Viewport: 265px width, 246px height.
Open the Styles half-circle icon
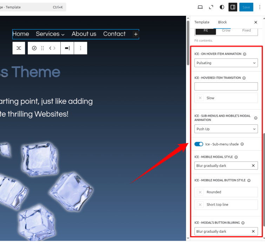(x=222, y=7)
